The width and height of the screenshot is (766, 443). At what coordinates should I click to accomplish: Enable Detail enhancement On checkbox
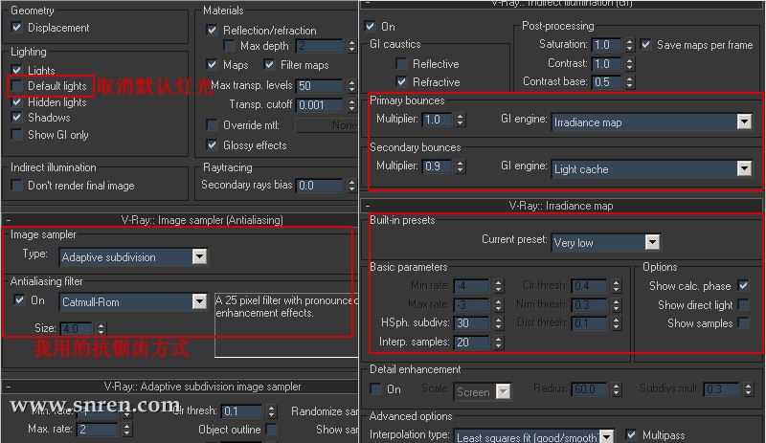(375, 388)
